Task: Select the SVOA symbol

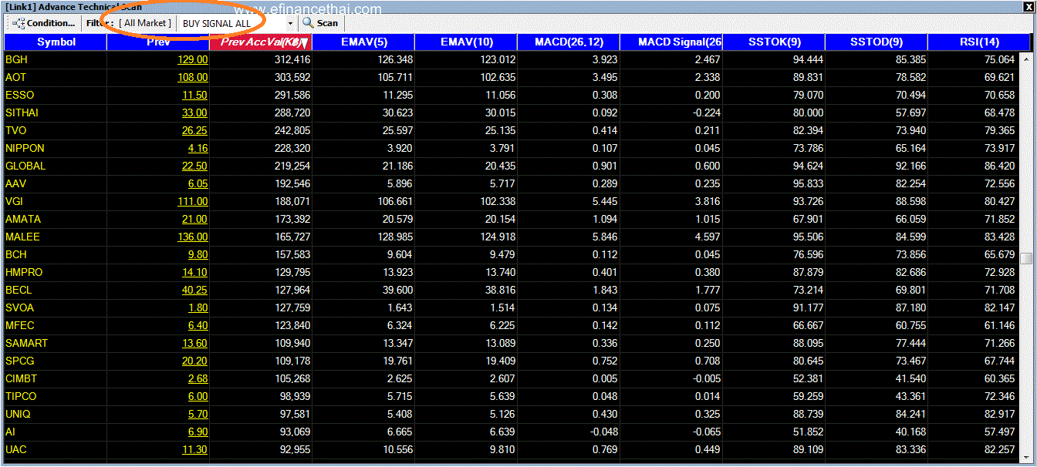Action: point(19,307)
